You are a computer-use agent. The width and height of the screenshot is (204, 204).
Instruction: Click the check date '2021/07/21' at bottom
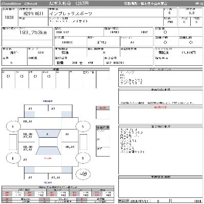140,201
